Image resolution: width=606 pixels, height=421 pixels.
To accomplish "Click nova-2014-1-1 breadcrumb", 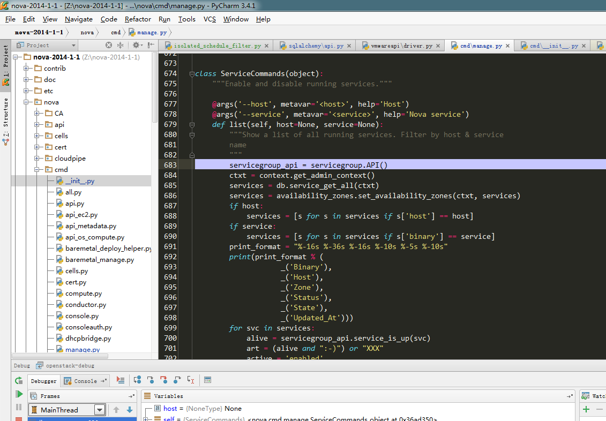I will [39, 33].
